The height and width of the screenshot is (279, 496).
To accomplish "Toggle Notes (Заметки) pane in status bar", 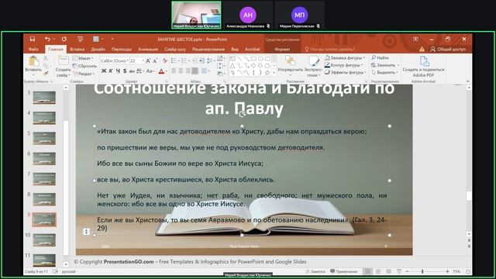I will point(315,271).
